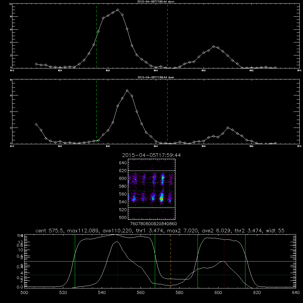This screenshot has width=303, height=303.
Task: Click the secondary peak marker of the dawn curve
Action: [213, 47]
